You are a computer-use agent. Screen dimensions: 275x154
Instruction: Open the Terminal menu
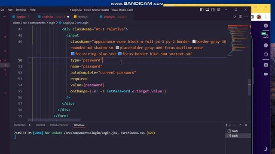click(21, 10)
